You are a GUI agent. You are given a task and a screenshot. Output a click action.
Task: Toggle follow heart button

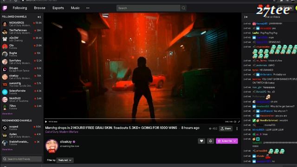[x=201, y=141]
